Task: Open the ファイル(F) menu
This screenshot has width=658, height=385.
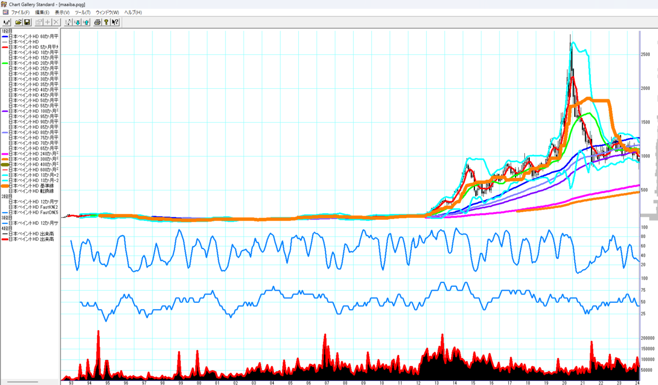Action: (21, 12)
